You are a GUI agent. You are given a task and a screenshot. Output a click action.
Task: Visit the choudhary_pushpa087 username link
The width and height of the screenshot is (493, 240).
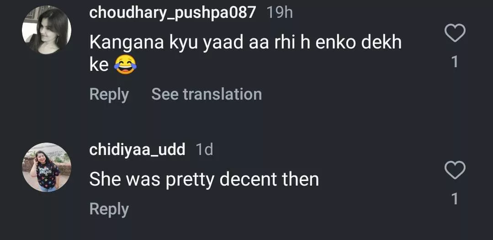pos(172,12)
